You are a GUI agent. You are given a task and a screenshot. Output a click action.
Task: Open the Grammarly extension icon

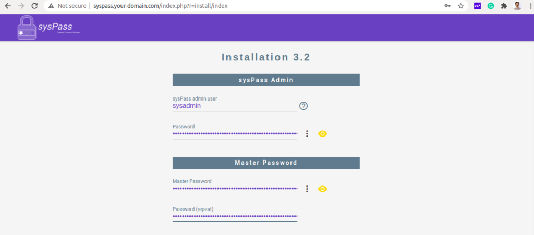coord(491,6)
